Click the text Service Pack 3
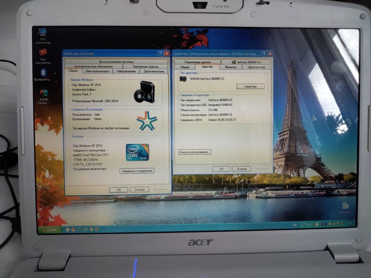Screen dimensions: 371x278 click(82, 94)
